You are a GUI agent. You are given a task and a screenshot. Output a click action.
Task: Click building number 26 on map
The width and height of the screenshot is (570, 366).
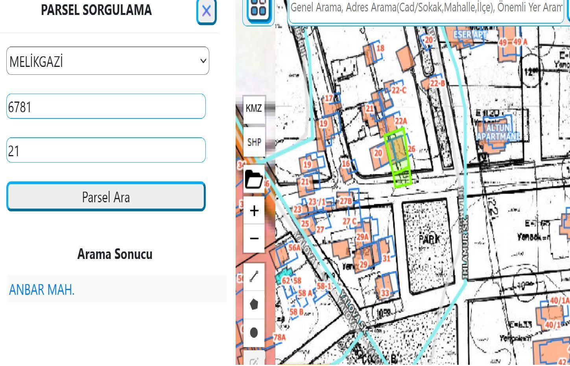pos(411,149)
